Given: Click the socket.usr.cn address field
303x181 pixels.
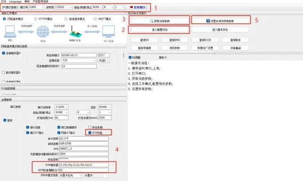Looking at the screenshot, I should [x=79, y=55].
